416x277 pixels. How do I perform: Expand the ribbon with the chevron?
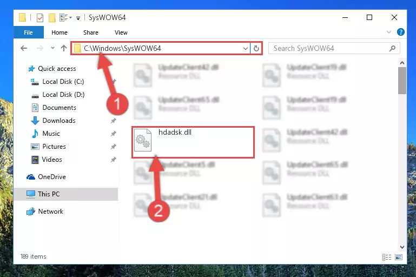389,32
